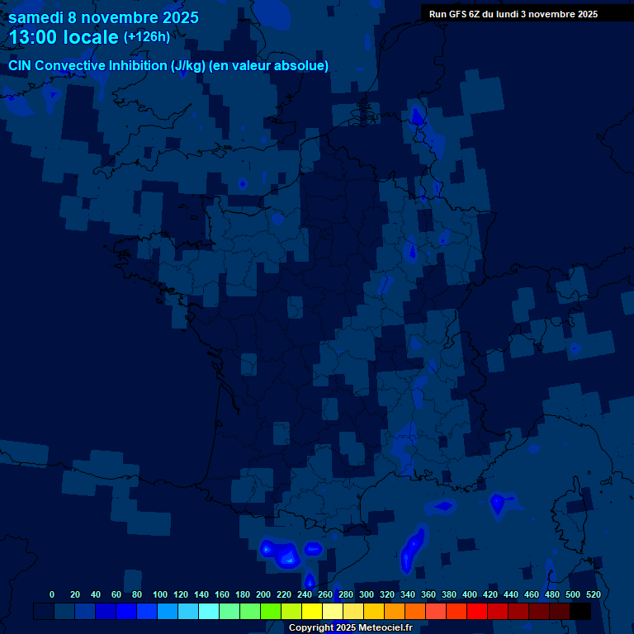This screenshot has height=634, width=634.
Task: Click the date title 'samedi 8 novembre 2025'
Action: point(103,17)
